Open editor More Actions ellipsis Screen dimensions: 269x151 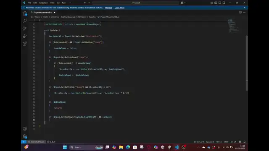click(x=244, y=12)
